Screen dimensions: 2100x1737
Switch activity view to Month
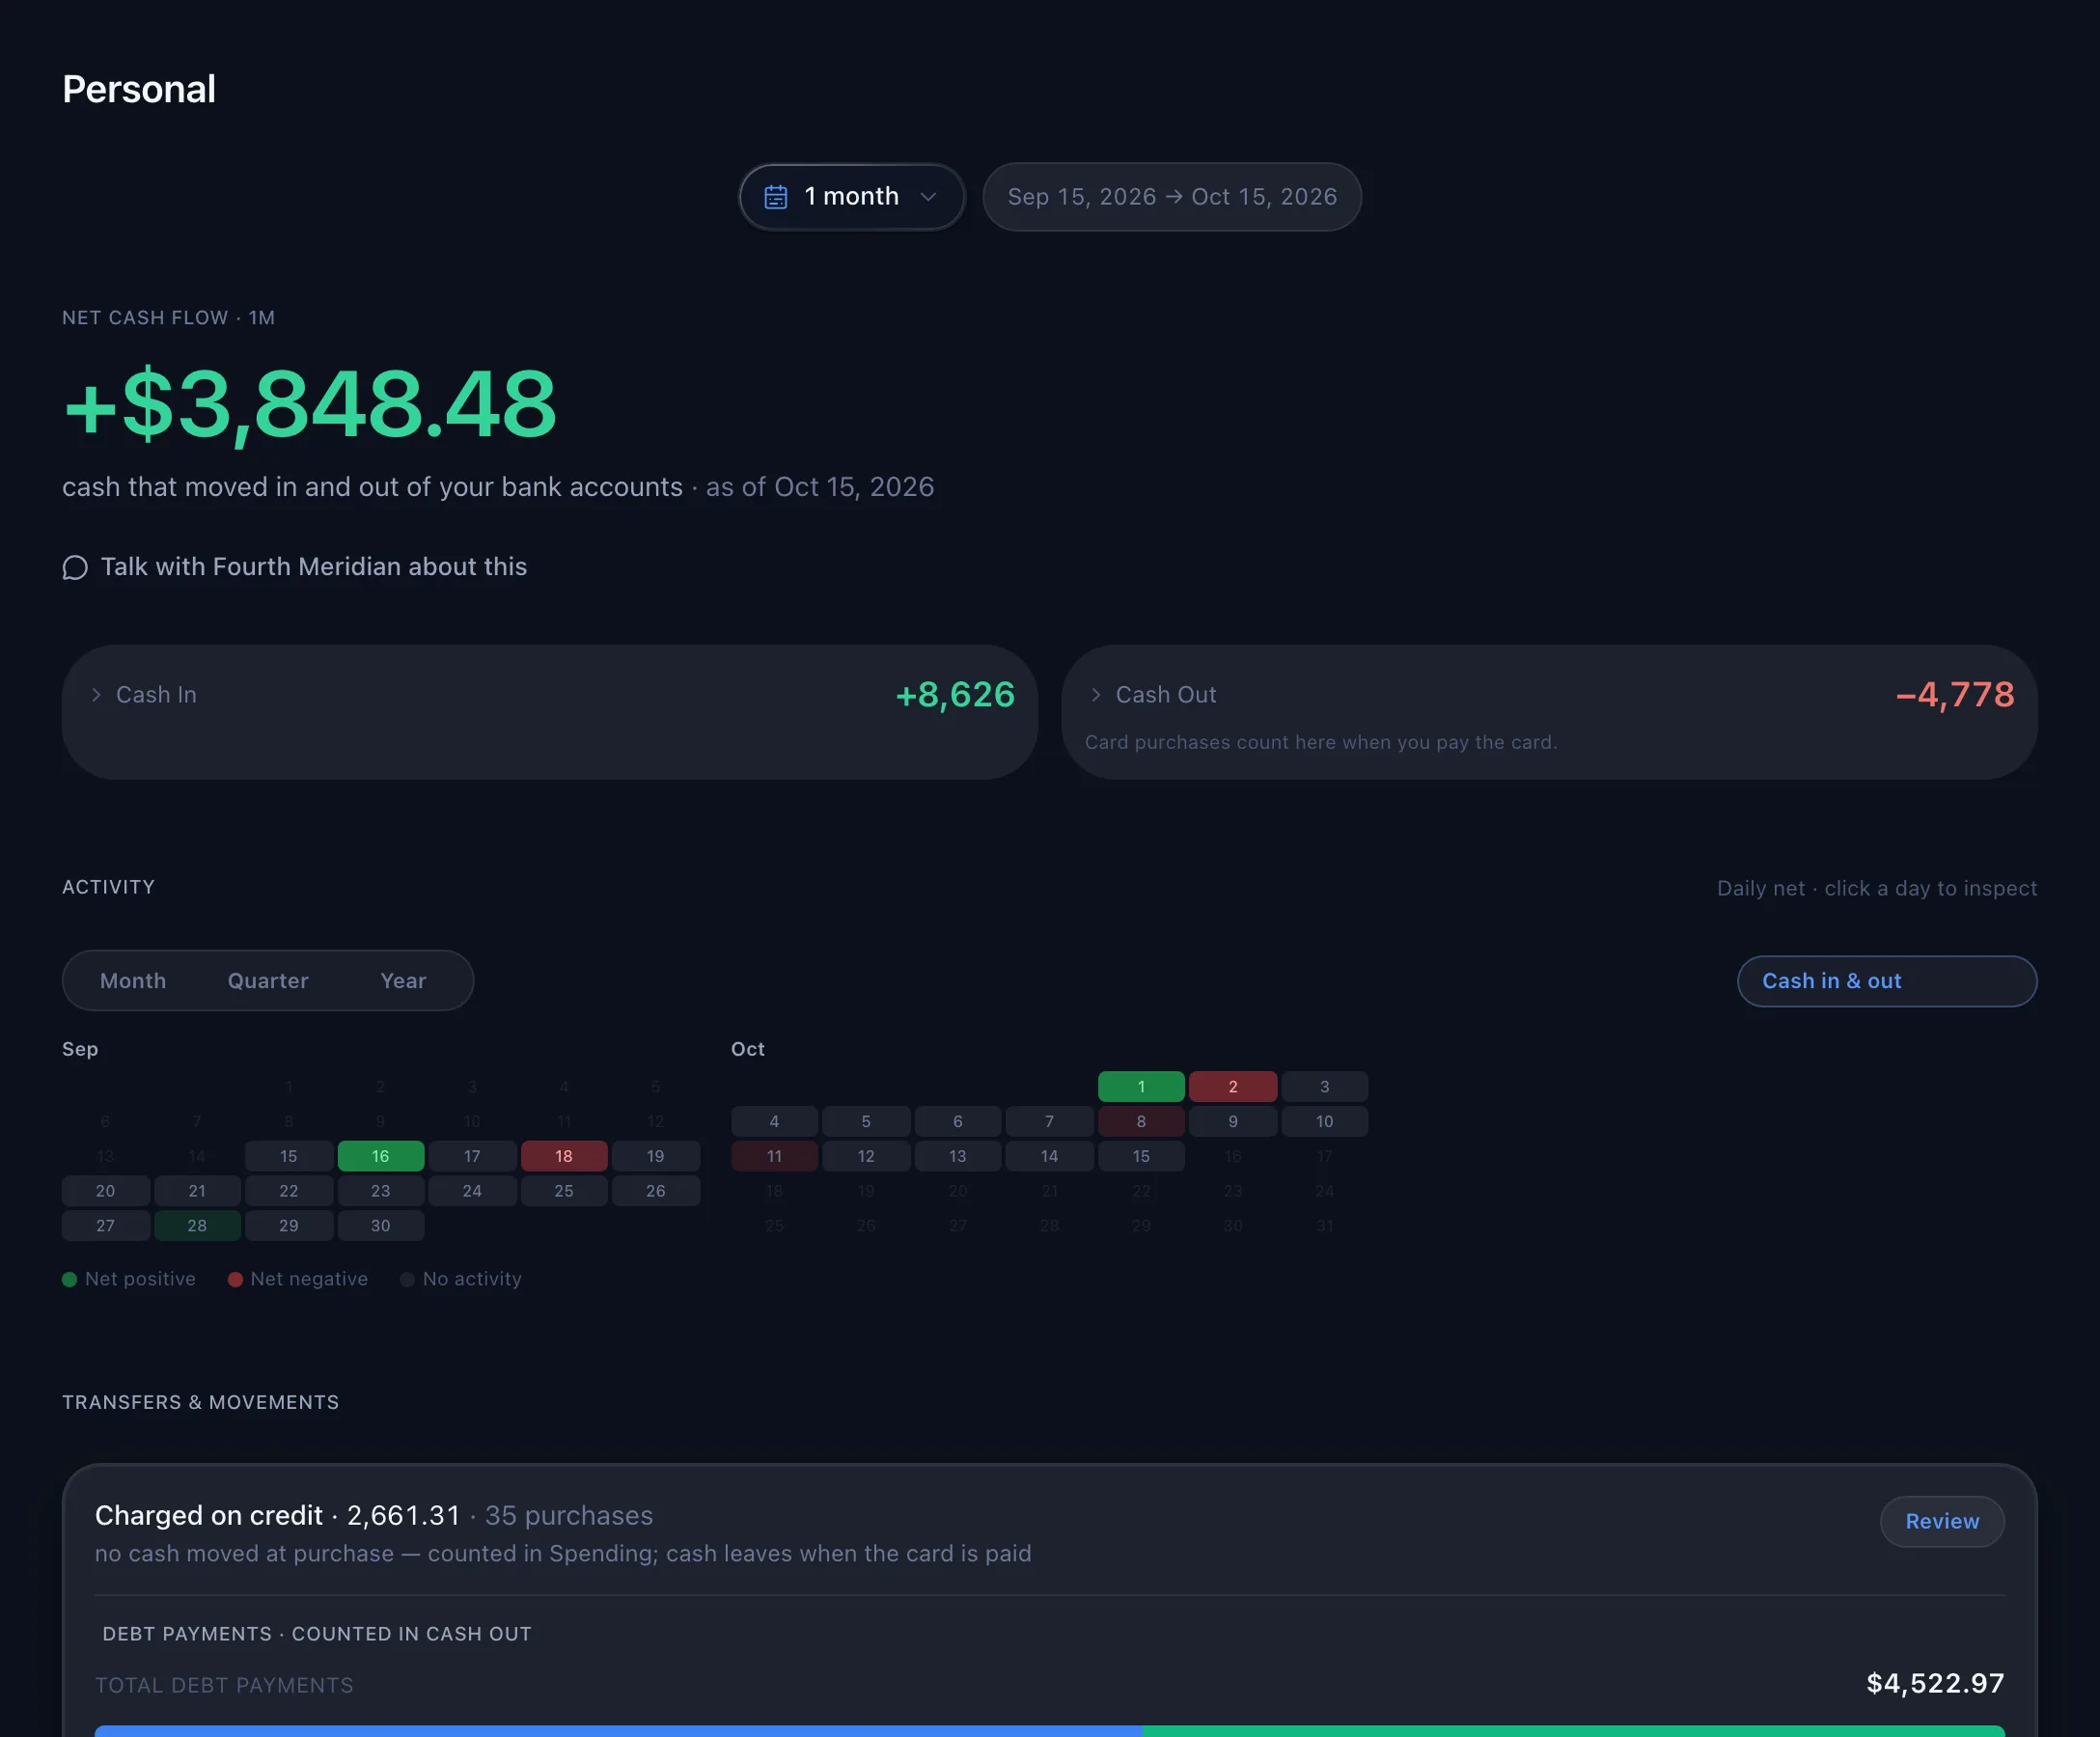(x=133, y=981)
